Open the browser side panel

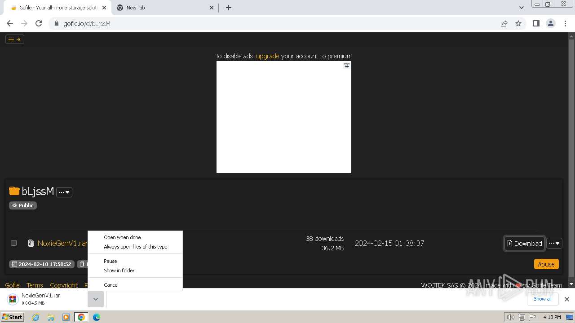click(536, 23)
